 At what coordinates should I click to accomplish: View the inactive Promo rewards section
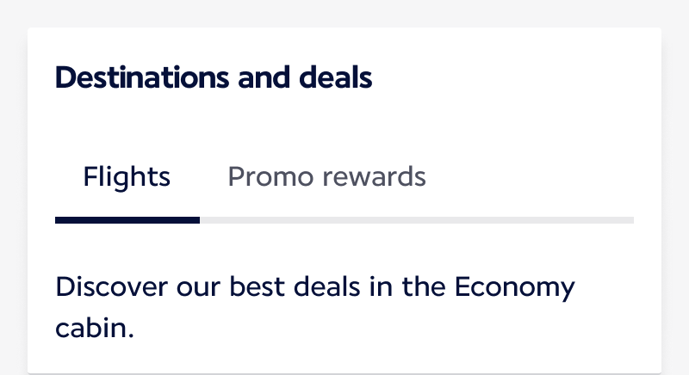pos(326,177)
